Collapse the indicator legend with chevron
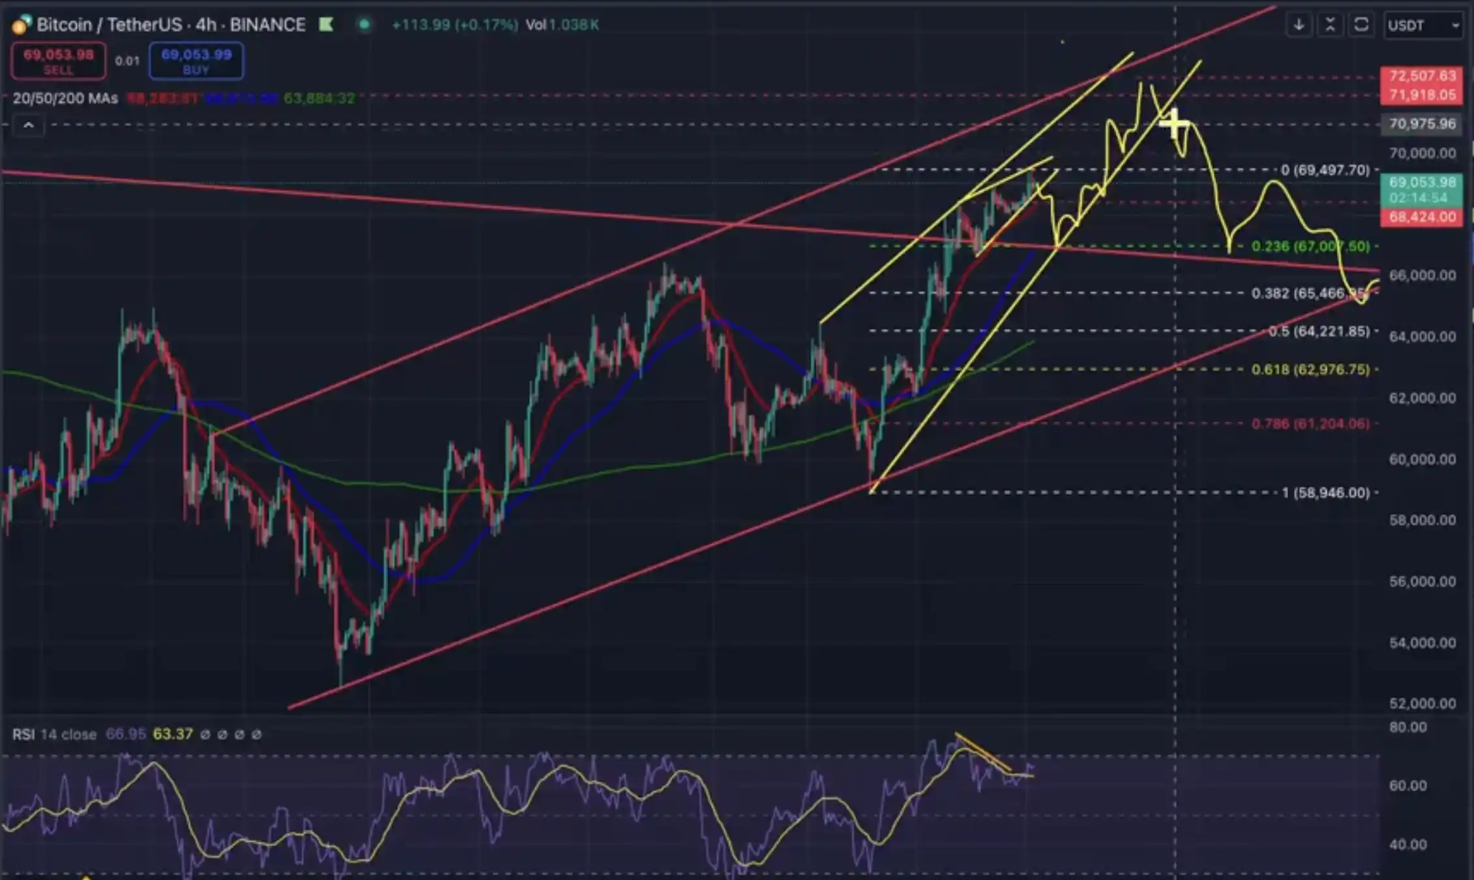This screenshot has width=1474, height=880. pos(29,125)
